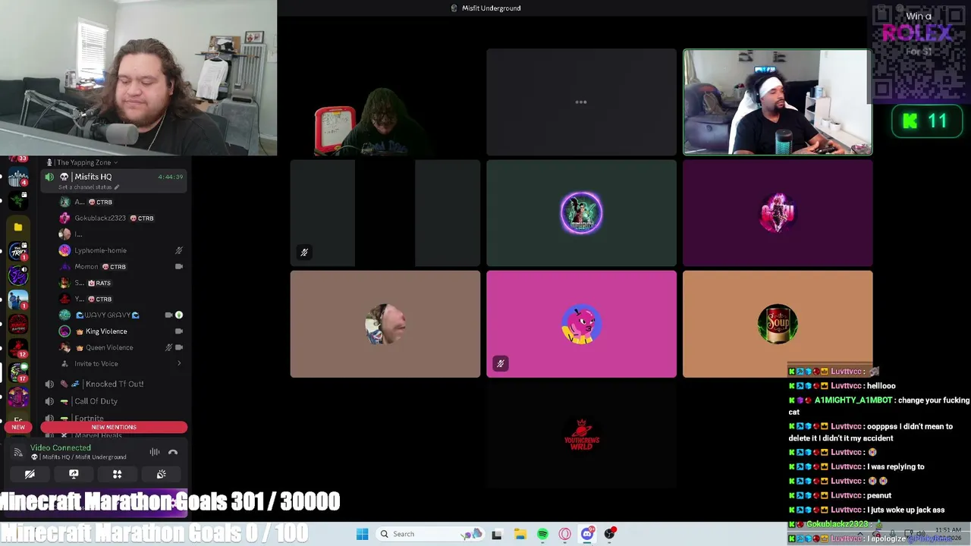971x546 pixels.
Task: Expand the chevron beside Invite to Voice
Action: [179, 364]
